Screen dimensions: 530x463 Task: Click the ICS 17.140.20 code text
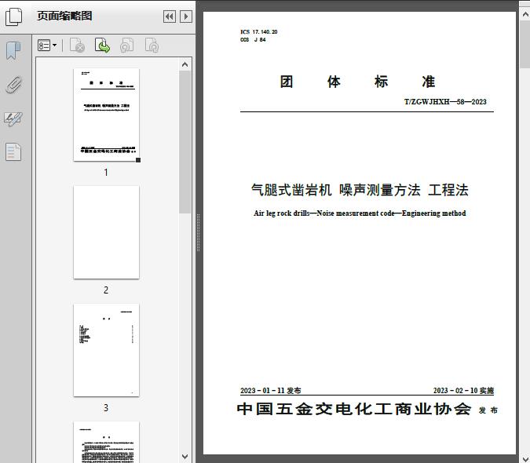tap(259, 31)
